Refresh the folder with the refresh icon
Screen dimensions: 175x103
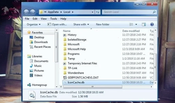point(98,12)
